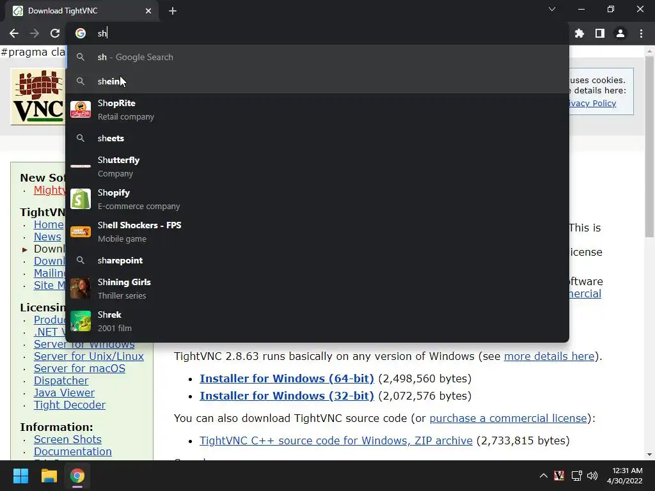This screenshot has width=655, height=491.
Task: Open the Java Viewer link
Action: (x=64, y=393)
